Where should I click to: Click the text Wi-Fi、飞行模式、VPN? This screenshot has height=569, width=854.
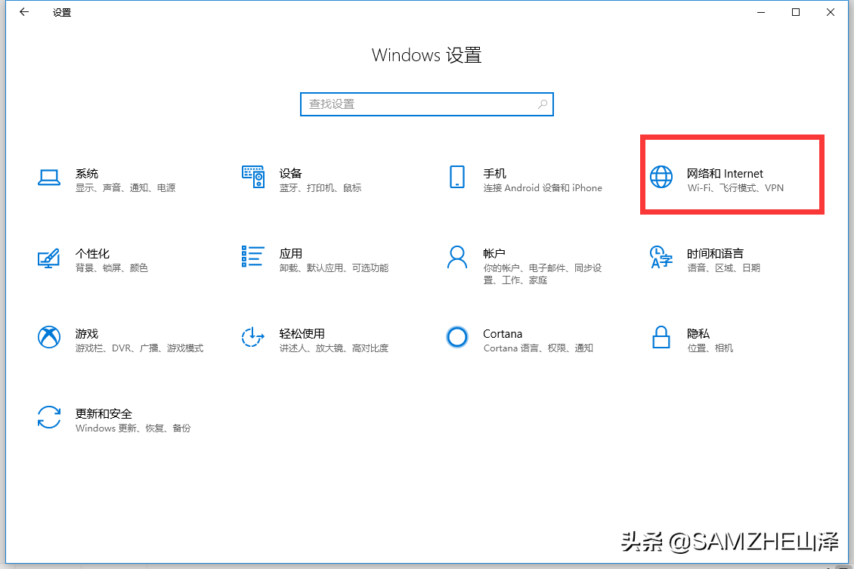pos(735,188)
